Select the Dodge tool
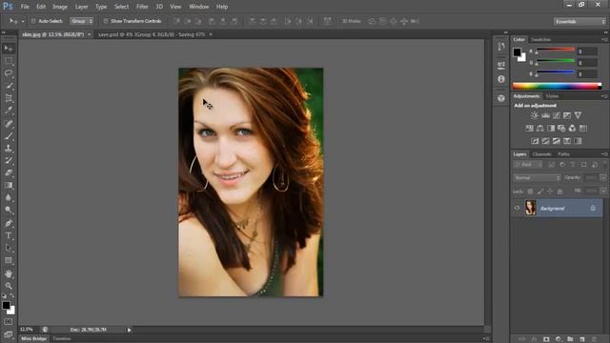The image size is (610, 343). pyautogui.click(x=9, y=210)
